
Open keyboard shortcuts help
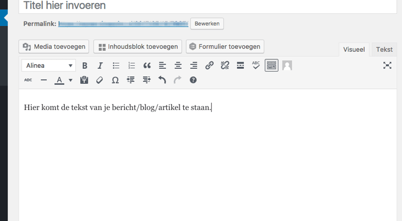[193, 80]
